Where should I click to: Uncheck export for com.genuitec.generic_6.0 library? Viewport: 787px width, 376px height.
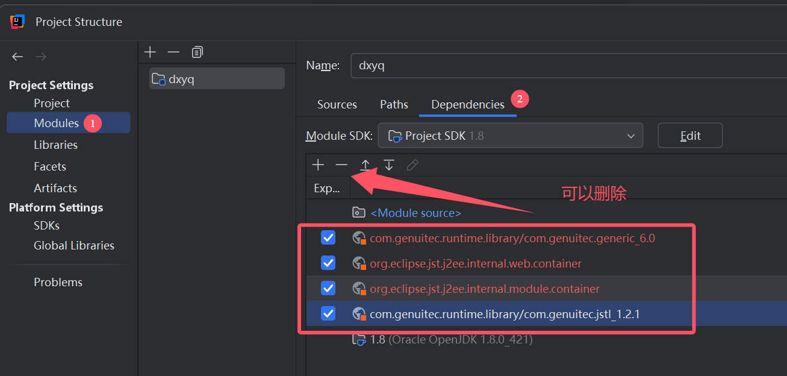click(x=328, y=238)
